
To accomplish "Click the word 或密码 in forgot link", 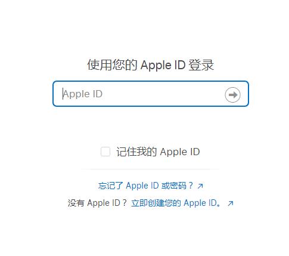I will (173, 186).
